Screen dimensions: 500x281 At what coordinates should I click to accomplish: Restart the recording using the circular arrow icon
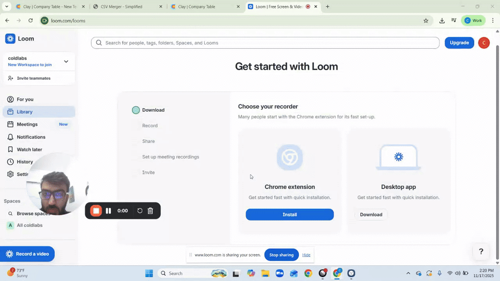tap(140, 211)
